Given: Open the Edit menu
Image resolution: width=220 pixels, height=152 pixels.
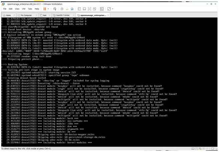Looking at the screenshot, I should tap(11, 9).
